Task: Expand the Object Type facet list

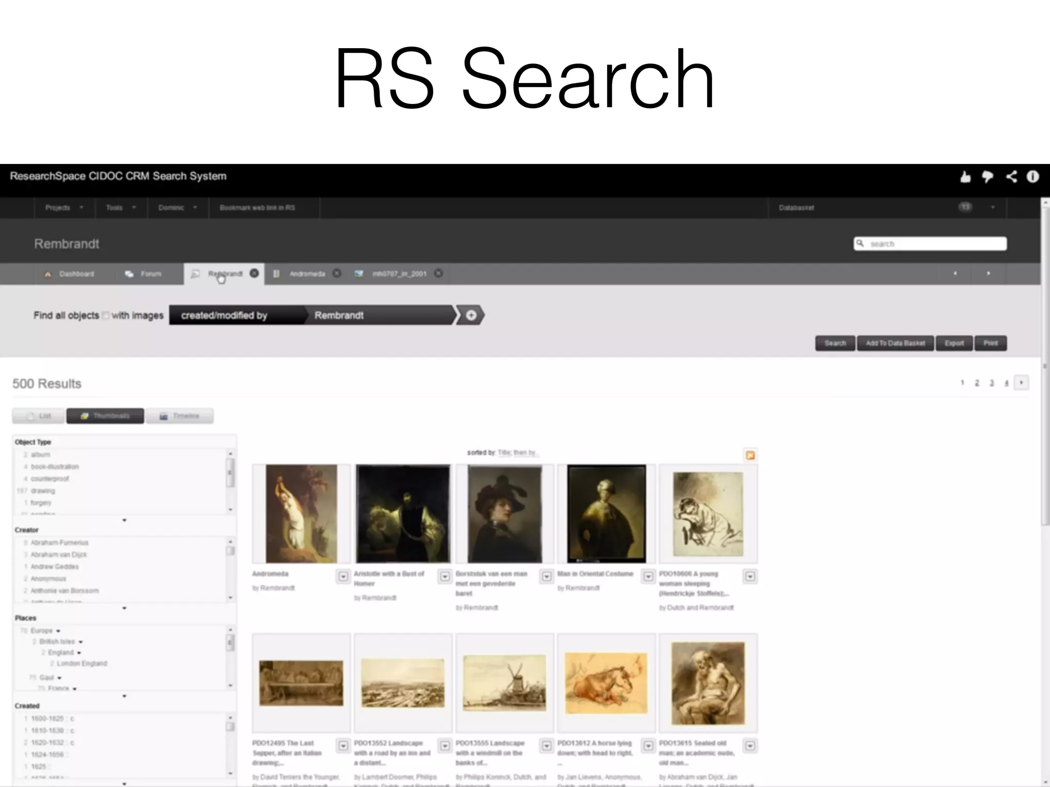Action: tap(124, 520)
